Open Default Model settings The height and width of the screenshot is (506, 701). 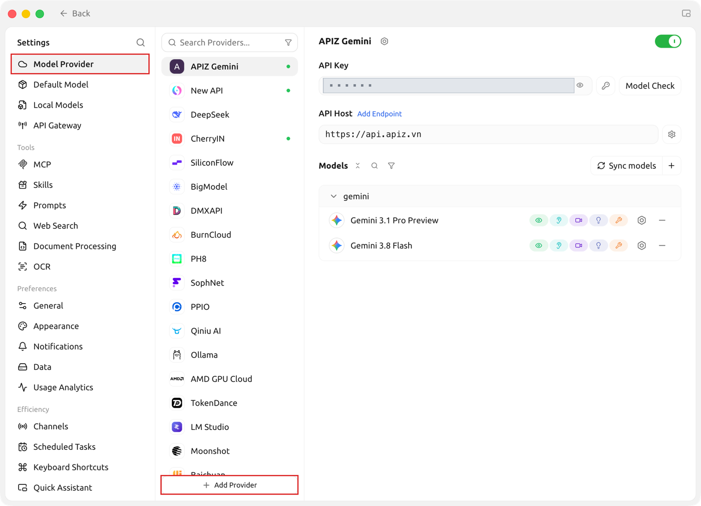(x=80, y=85)
